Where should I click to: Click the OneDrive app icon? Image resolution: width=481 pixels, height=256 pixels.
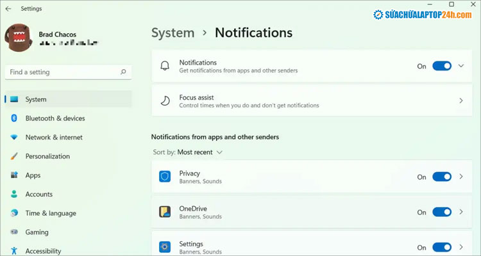pos(165,212)
